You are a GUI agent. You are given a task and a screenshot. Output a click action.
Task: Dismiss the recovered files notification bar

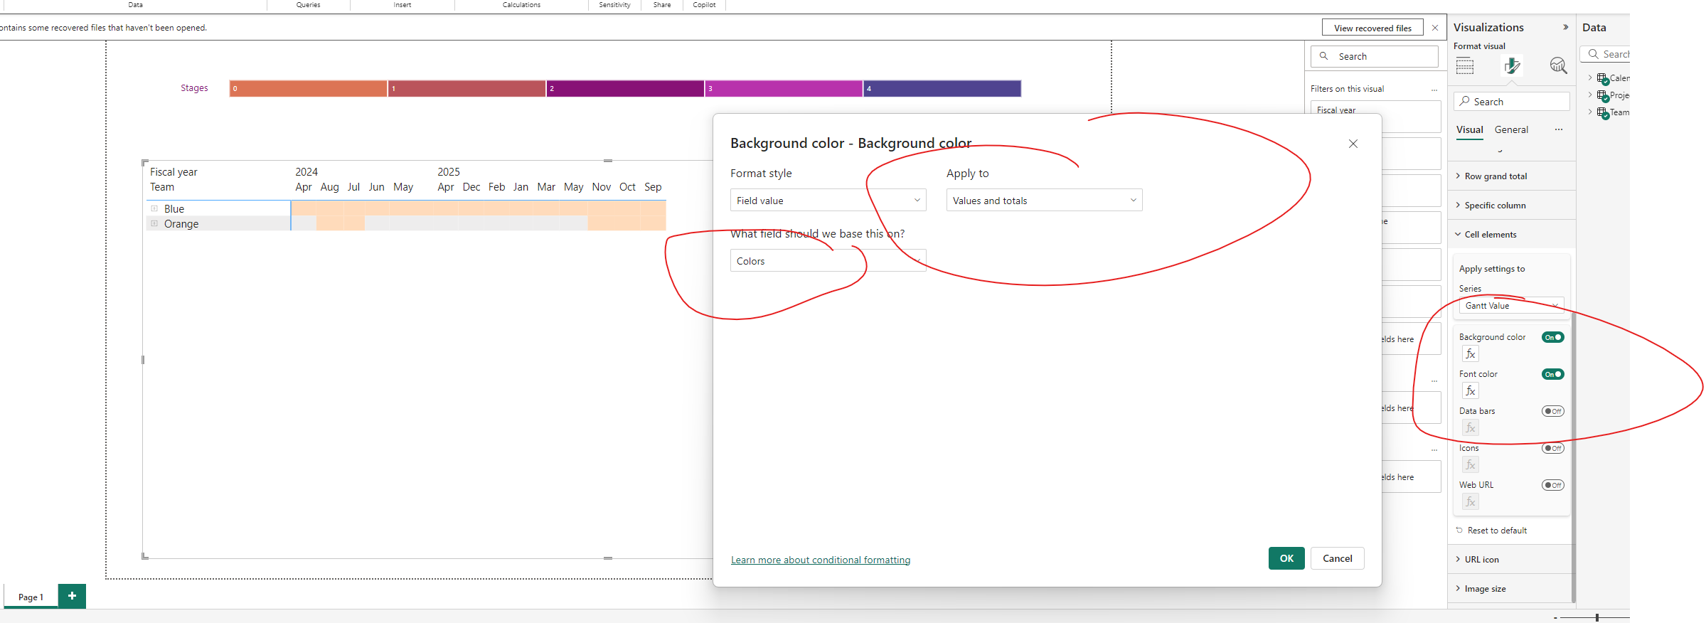coord(1435,28)
